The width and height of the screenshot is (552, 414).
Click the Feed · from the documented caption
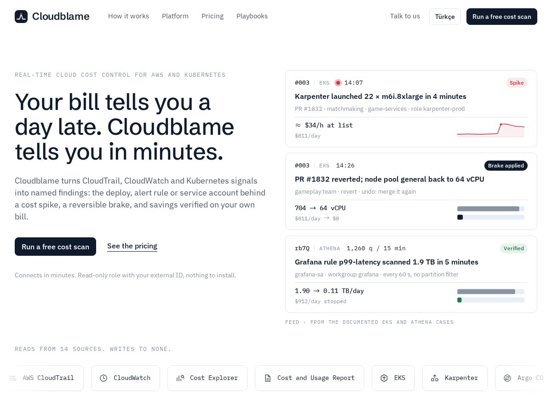pos(369,322)
